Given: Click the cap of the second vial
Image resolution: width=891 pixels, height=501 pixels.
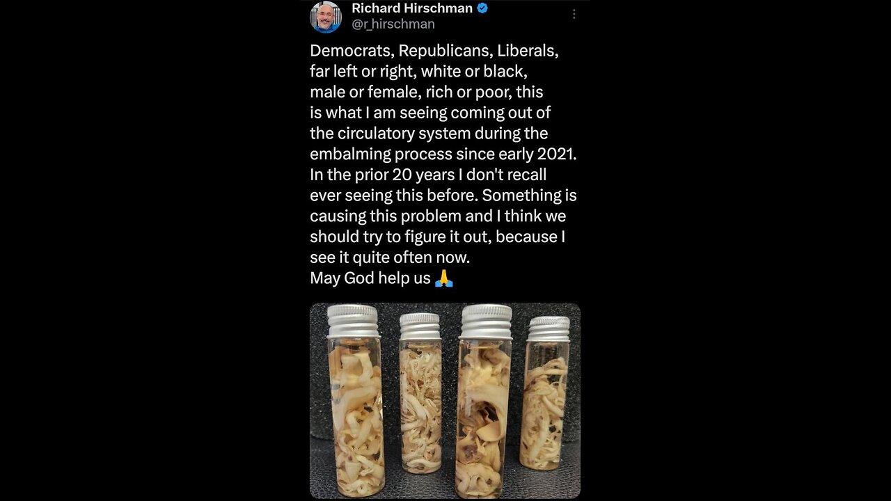Looking at the screenshot, I should (420, 326).
